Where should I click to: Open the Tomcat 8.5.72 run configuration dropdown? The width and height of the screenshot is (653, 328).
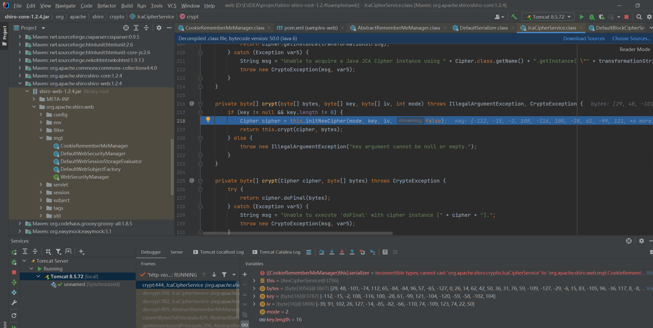point(548,17)
